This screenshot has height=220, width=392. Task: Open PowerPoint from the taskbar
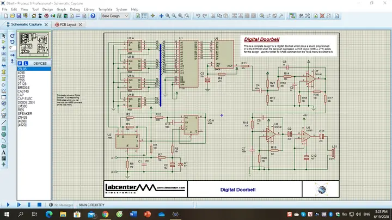point(147,214)
